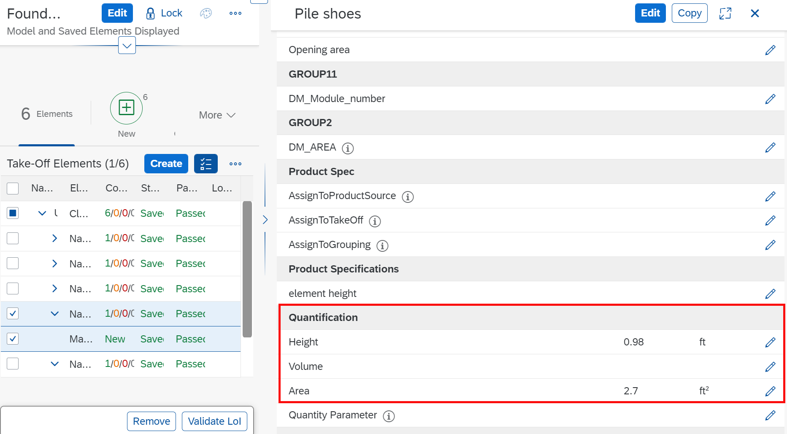Open the More dropdown in elements summary
Viewport: 787px width, 434px height.
(x=217, y=115)
